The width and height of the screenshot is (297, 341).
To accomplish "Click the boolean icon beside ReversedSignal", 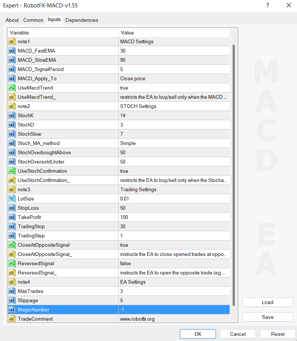I will [x=12, y=263].
